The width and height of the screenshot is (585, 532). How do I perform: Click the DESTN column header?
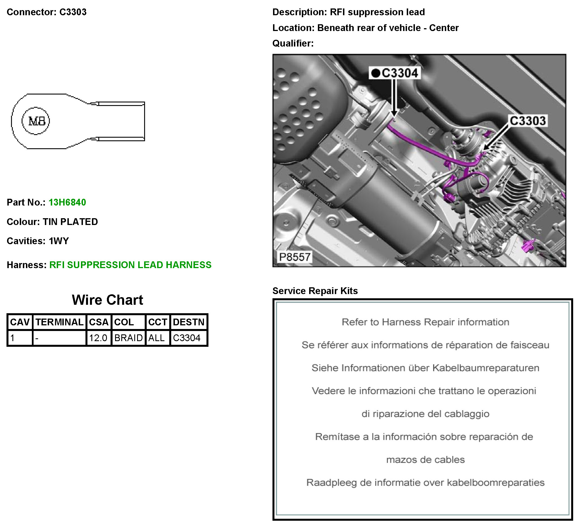pos(189,322)
